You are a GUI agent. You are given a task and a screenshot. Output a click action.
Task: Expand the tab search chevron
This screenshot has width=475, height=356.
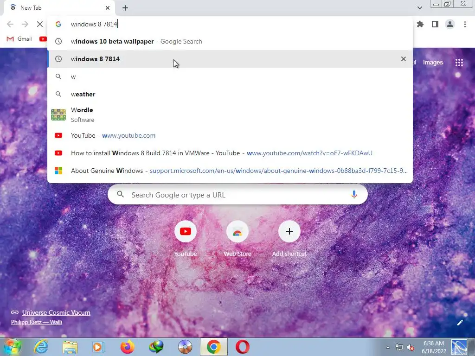(x=419, y=8)
